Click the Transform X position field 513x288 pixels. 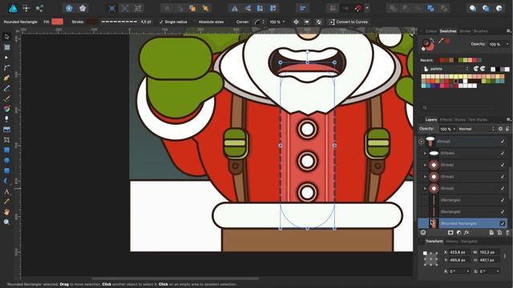pyautogui.click(x=459, y=253)
